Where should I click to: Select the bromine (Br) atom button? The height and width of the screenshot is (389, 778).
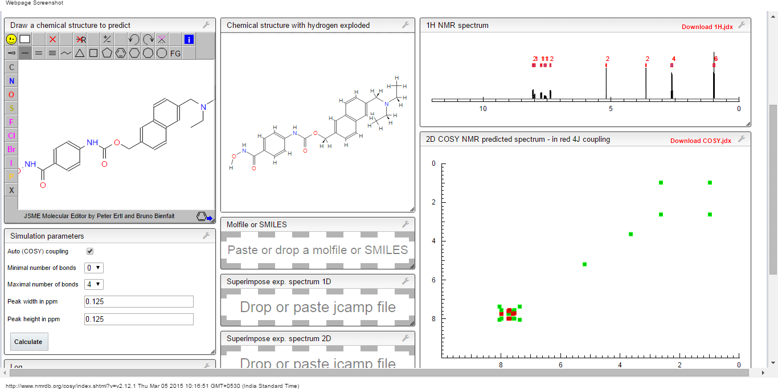tap(11, 149)
